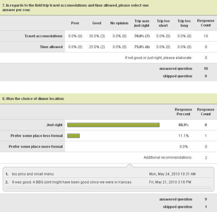This screenshot has height=212, width=217.
Task: Click the Time allowed row label
Action: 51,47
